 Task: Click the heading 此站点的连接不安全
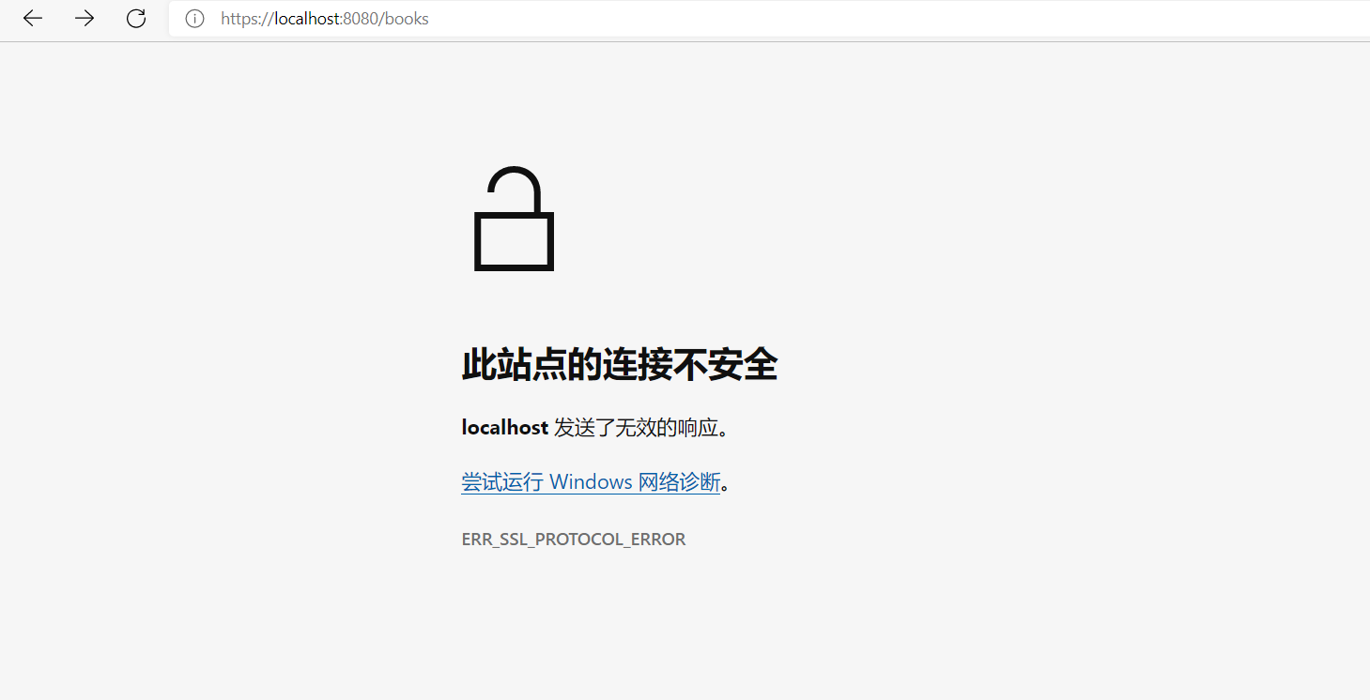[x=620, y=364]
